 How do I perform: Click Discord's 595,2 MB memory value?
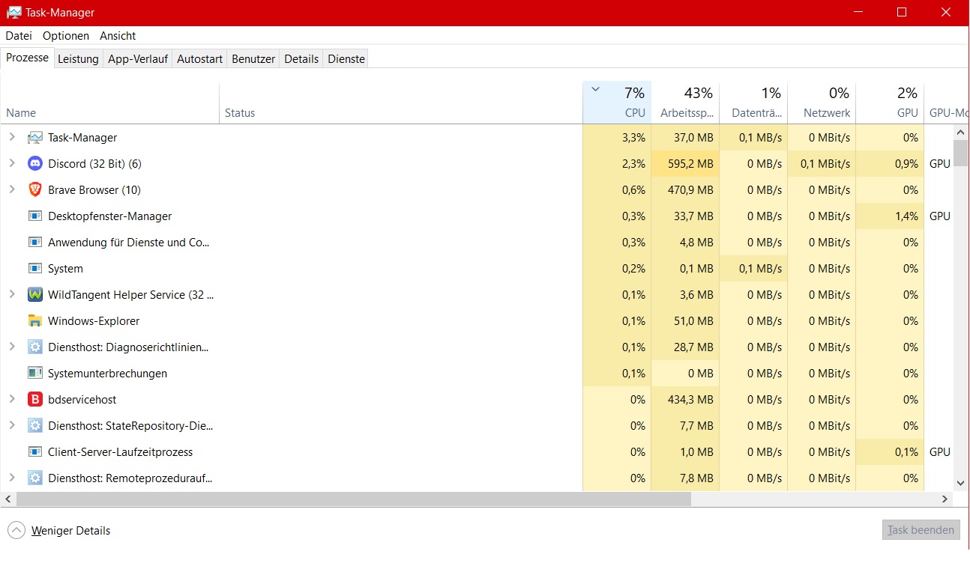(690, 164)
